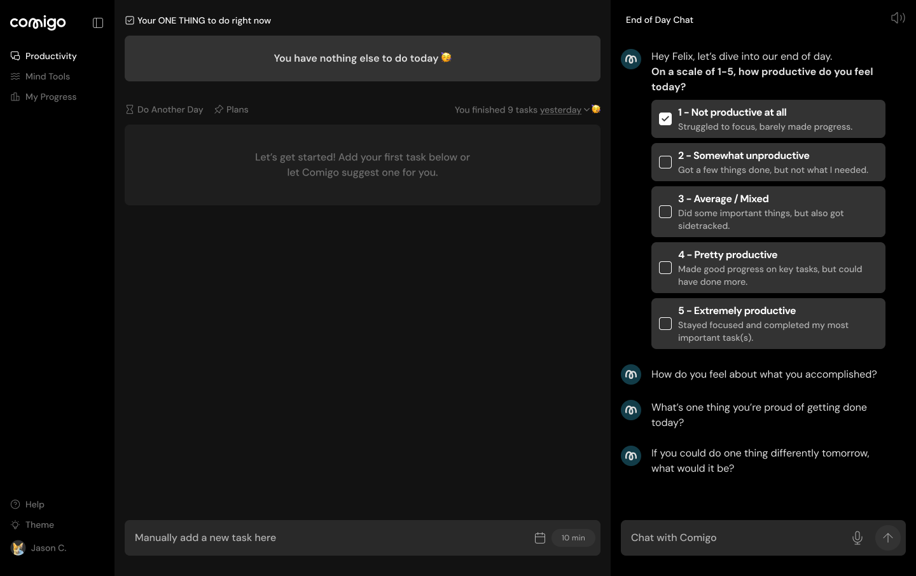Click the Help question mark icon

(x=15, y=504)
